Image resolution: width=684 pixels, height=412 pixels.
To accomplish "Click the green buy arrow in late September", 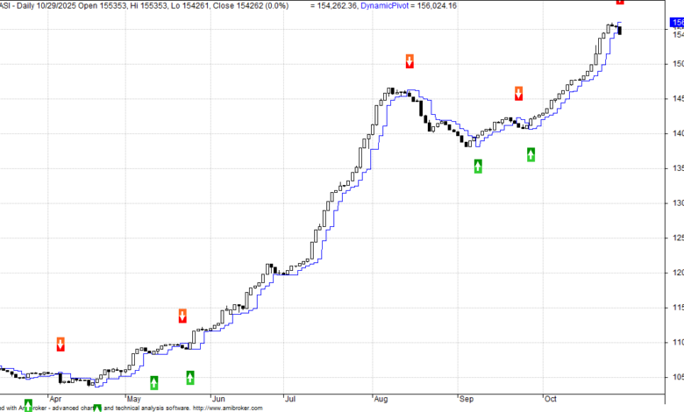I will [x=531, y=154].
